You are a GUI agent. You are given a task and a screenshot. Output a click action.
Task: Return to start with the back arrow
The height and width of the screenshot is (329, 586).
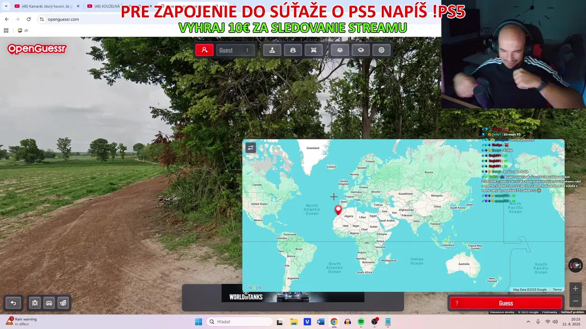[13, 303]
